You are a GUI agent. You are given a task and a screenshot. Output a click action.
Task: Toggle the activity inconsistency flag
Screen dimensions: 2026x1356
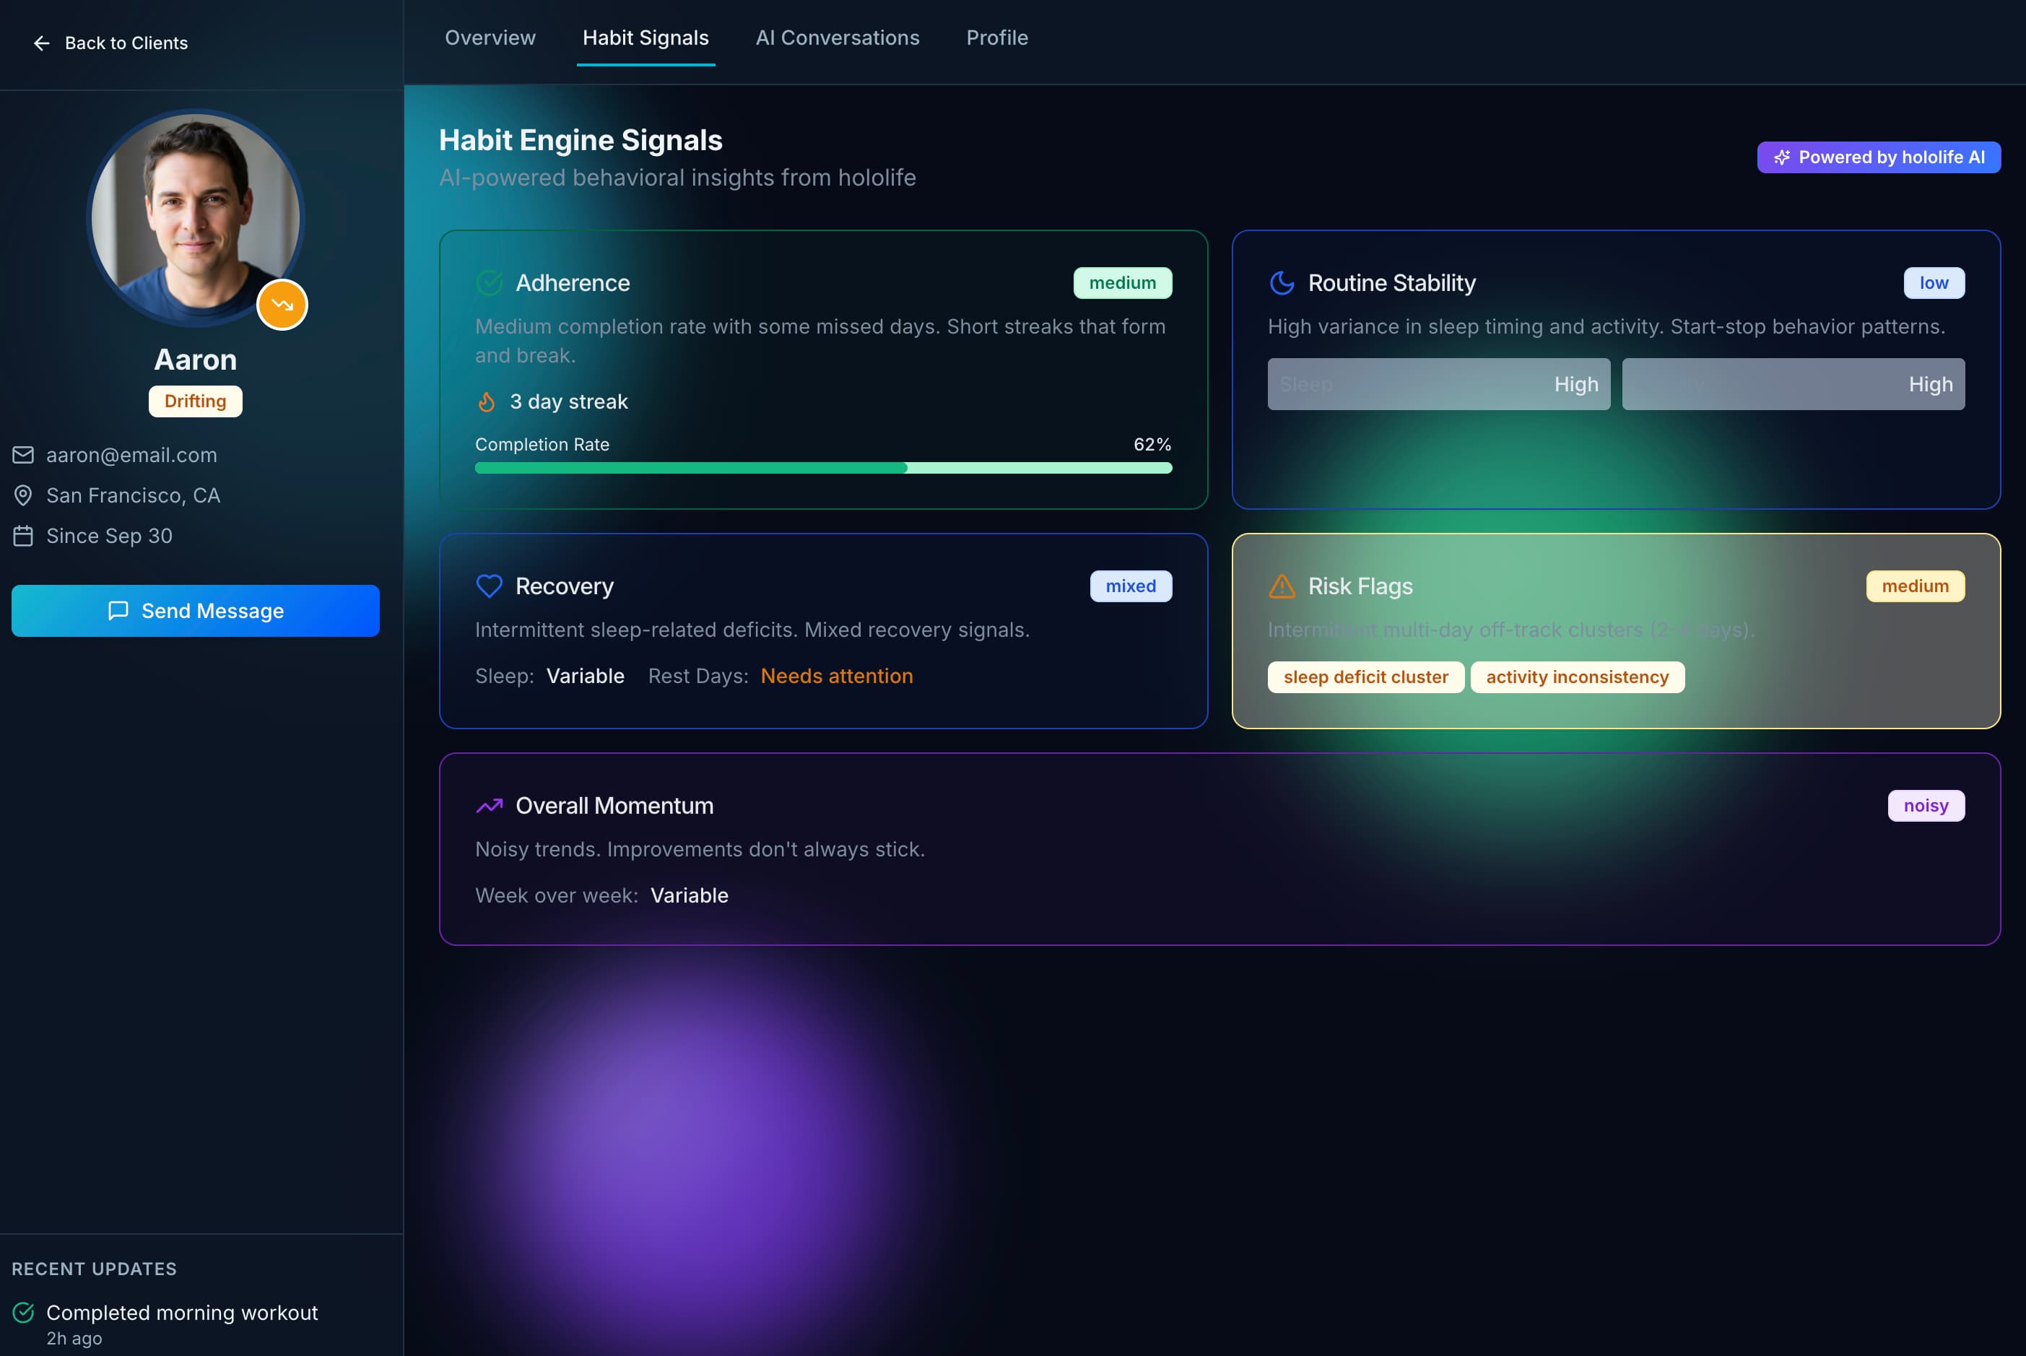pyautogui.click(x=1577, y=677)
